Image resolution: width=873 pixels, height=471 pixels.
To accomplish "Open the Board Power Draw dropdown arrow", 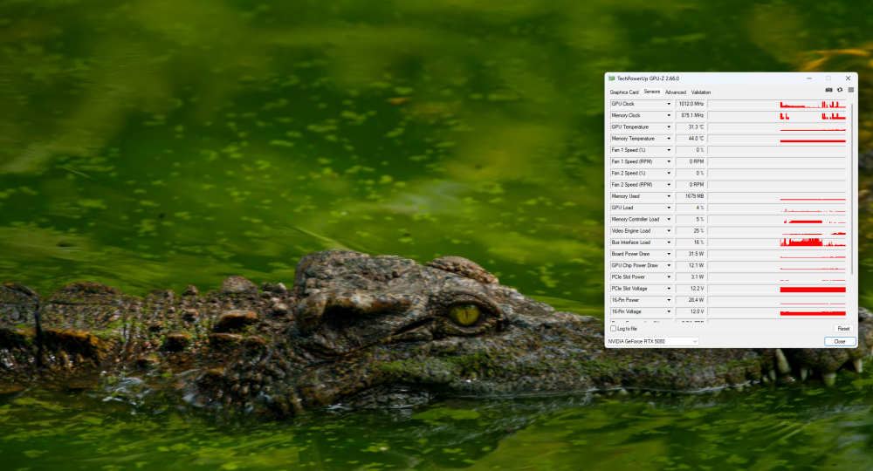I will [x=670, y=254].
